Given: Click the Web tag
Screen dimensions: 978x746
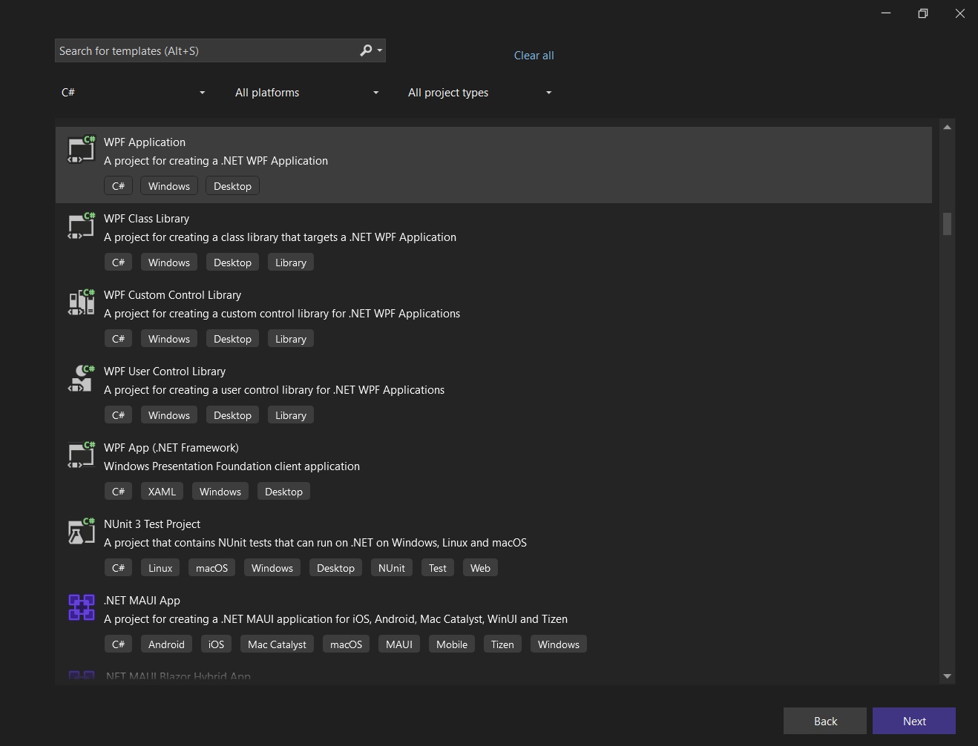Looking at the screenshot, I should [x=481, y=568].
